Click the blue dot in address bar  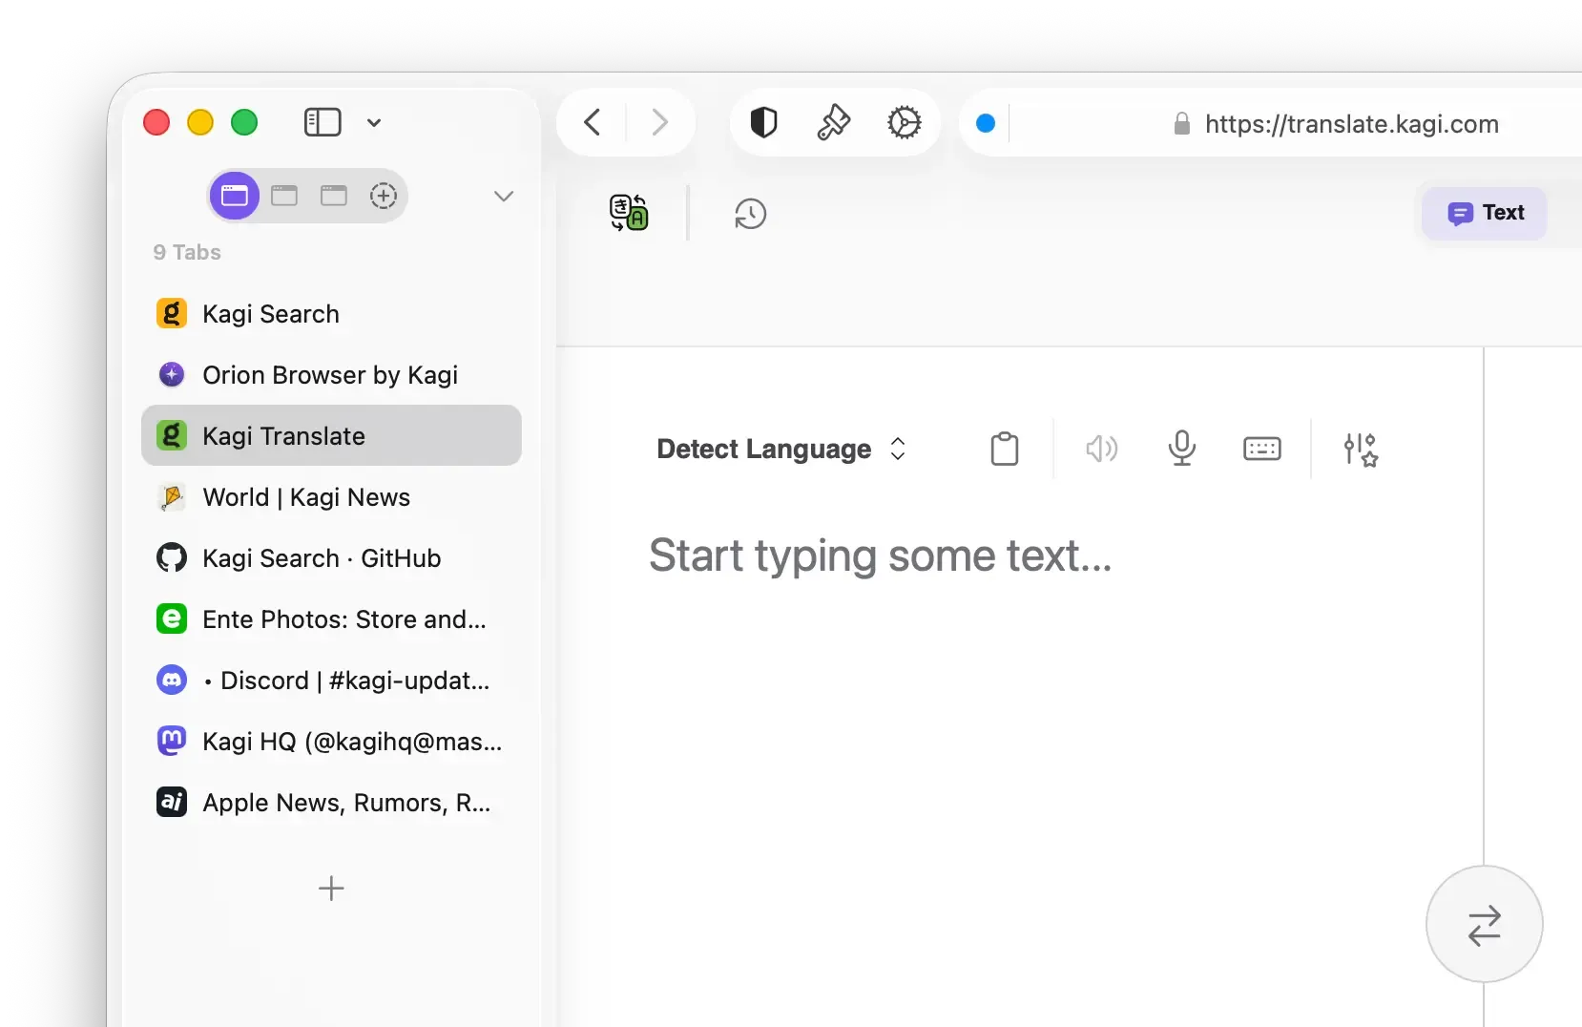986,123
